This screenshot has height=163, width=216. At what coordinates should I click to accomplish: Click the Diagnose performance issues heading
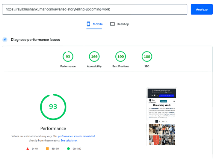coord(35,40)
